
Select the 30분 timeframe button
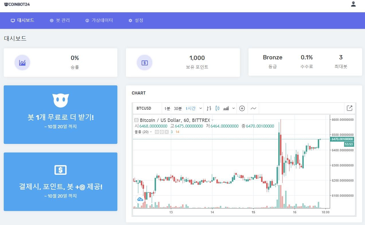coord(178,108)
